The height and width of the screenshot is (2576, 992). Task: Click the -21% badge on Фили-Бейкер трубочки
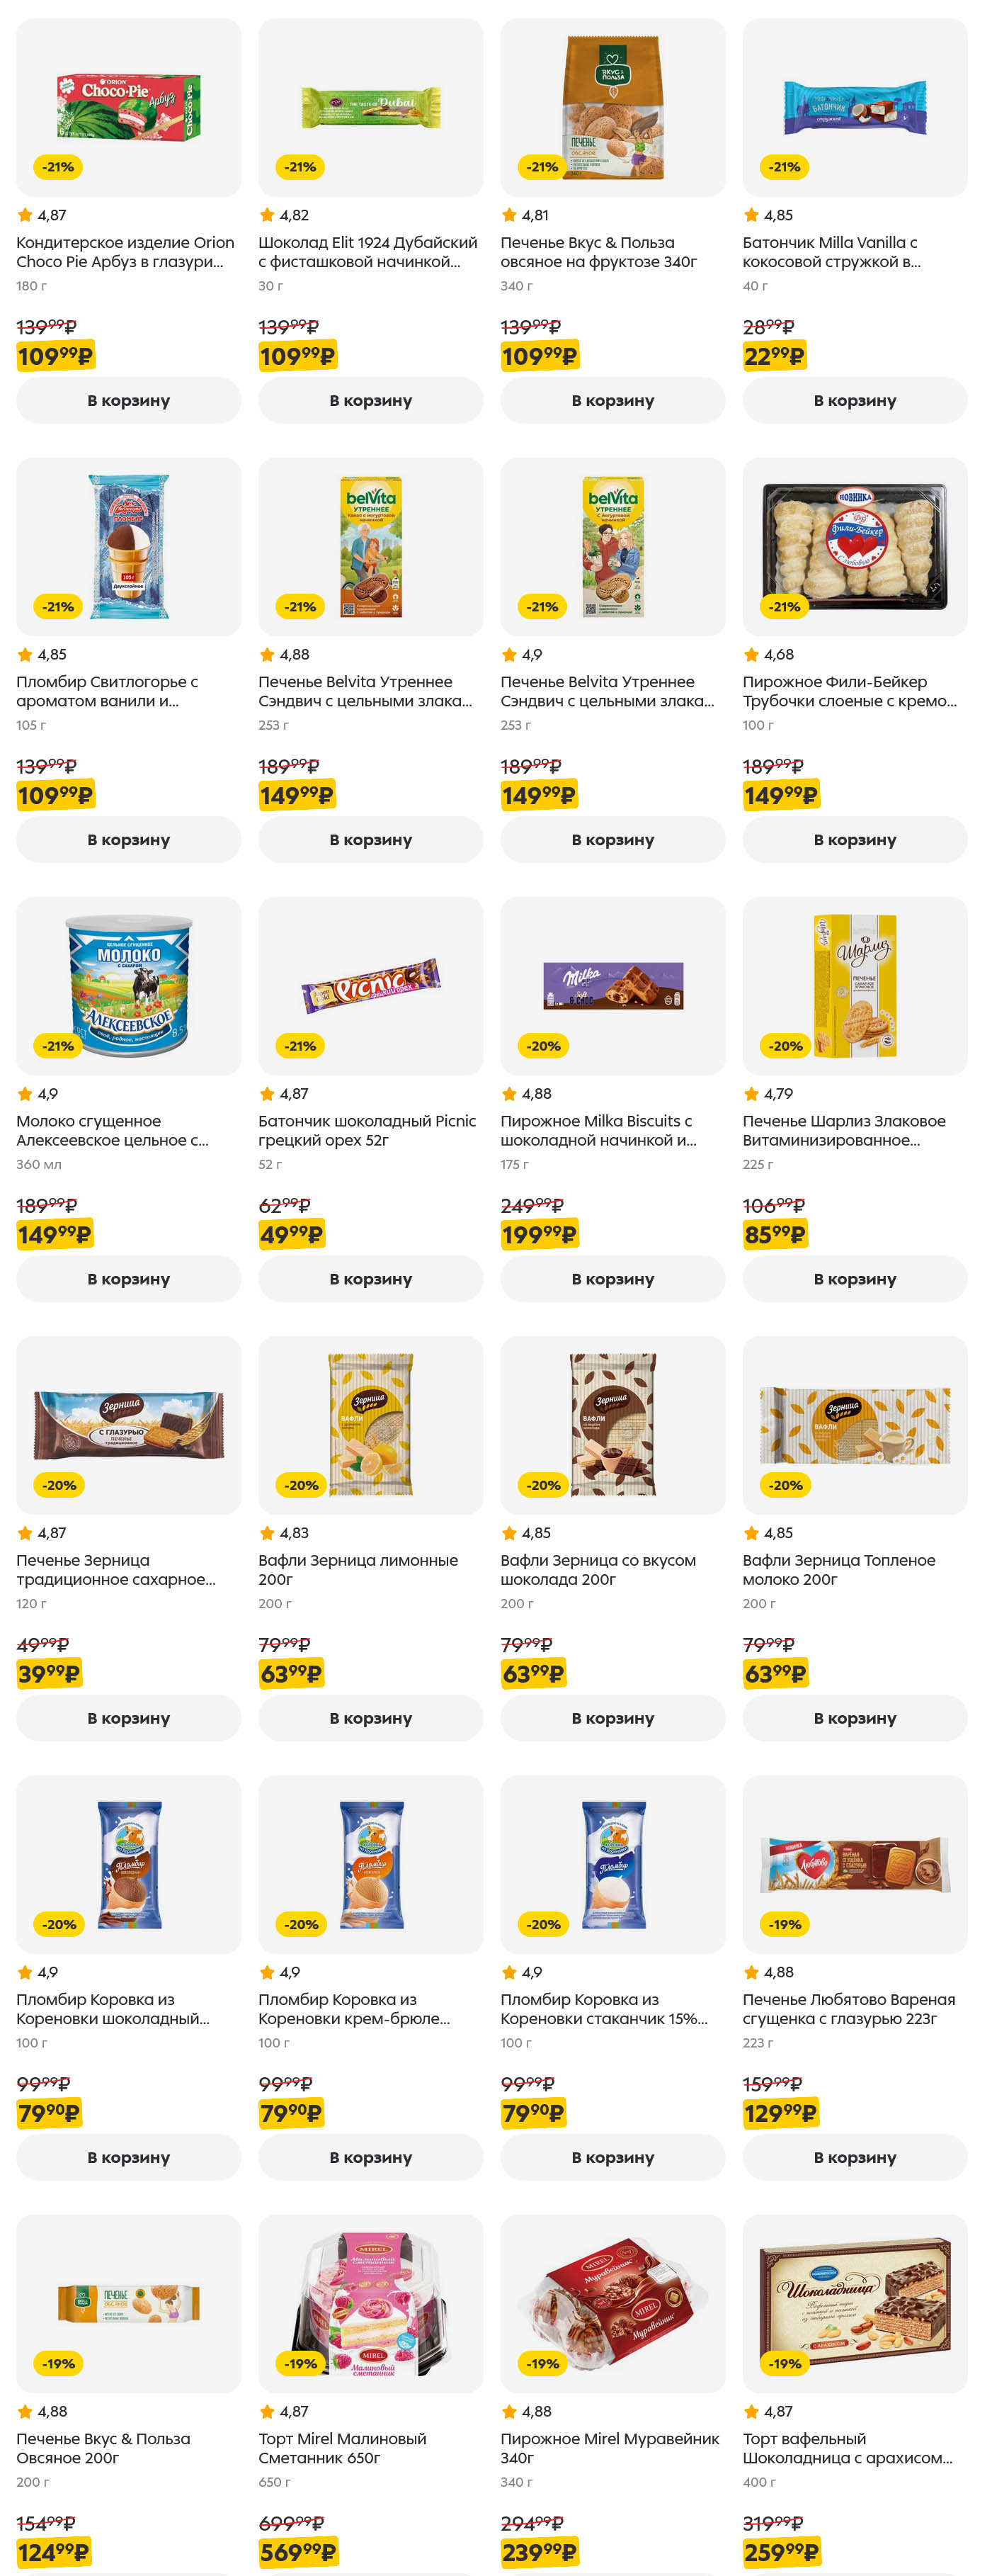785,607
